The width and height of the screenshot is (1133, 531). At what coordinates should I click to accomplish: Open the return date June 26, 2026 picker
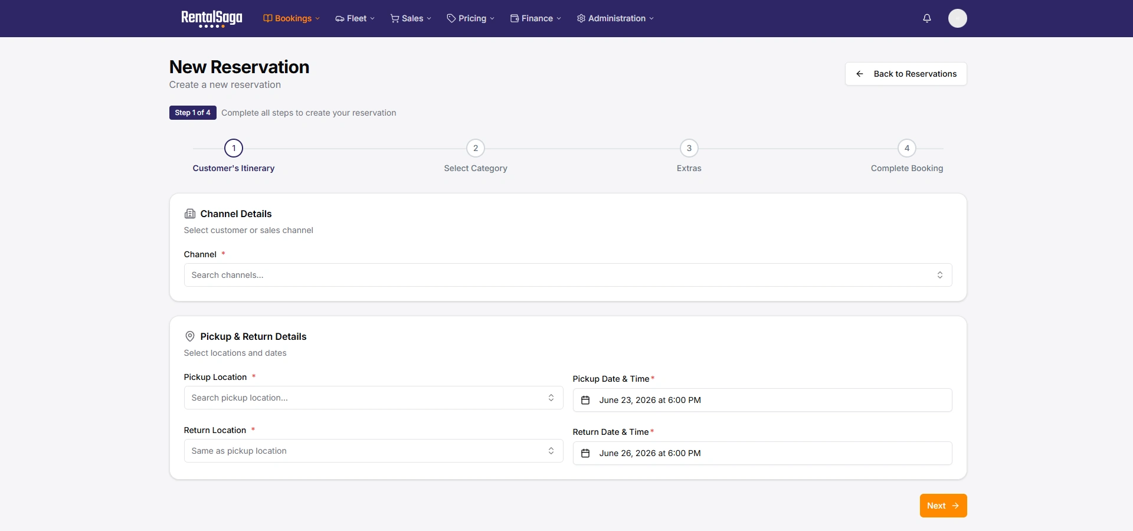(x=762, y=453)
